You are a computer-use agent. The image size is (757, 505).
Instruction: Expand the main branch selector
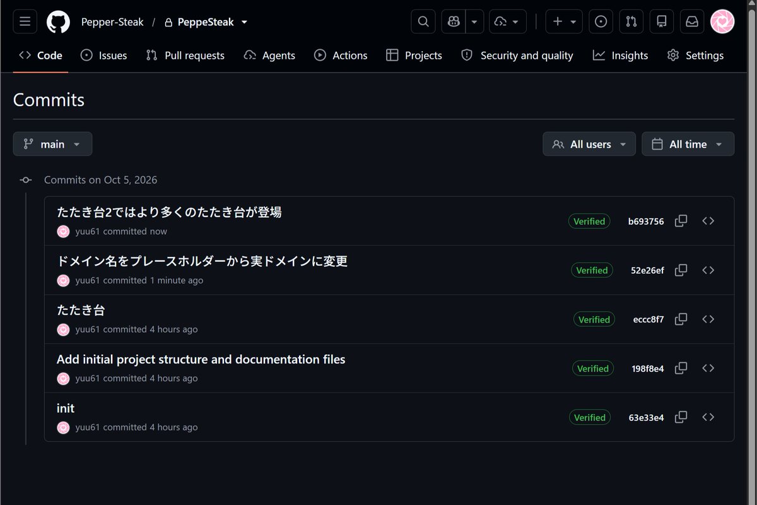point(52,144)
